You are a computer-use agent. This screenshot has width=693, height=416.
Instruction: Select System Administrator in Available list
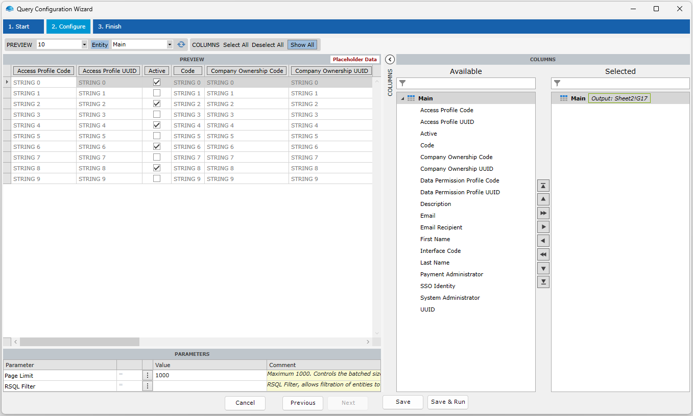tap(450, 298)
